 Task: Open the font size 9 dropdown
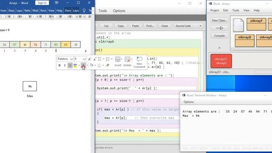tap(84, 59)
